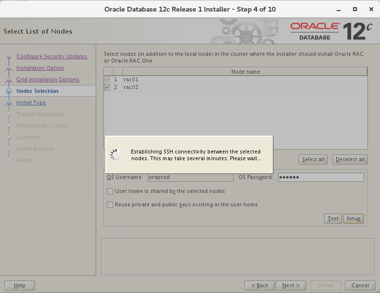This screenshot has height=293, width=380.
Task: Open Grid Installation Options step
Action: [48, 79]
